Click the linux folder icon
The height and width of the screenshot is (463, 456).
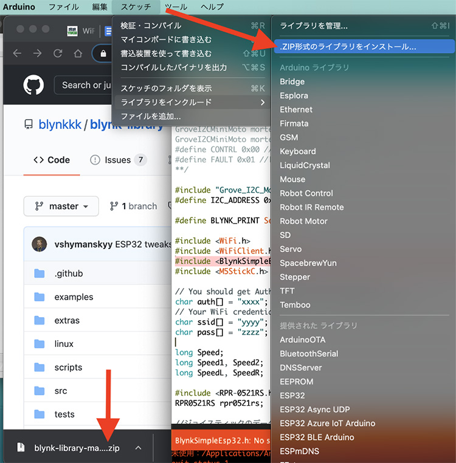(x=40, y=344)
